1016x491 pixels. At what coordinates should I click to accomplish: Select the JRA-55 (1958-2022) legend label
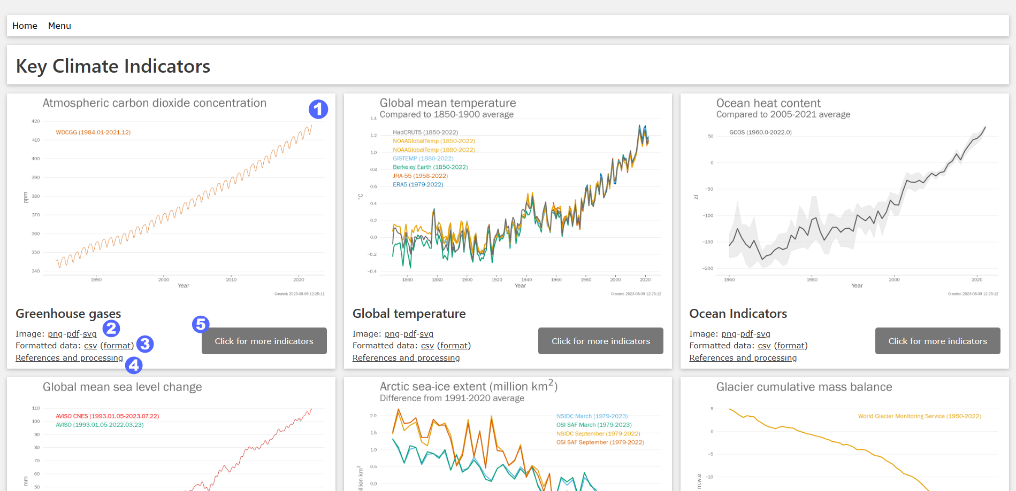click(x=420, y=176)
